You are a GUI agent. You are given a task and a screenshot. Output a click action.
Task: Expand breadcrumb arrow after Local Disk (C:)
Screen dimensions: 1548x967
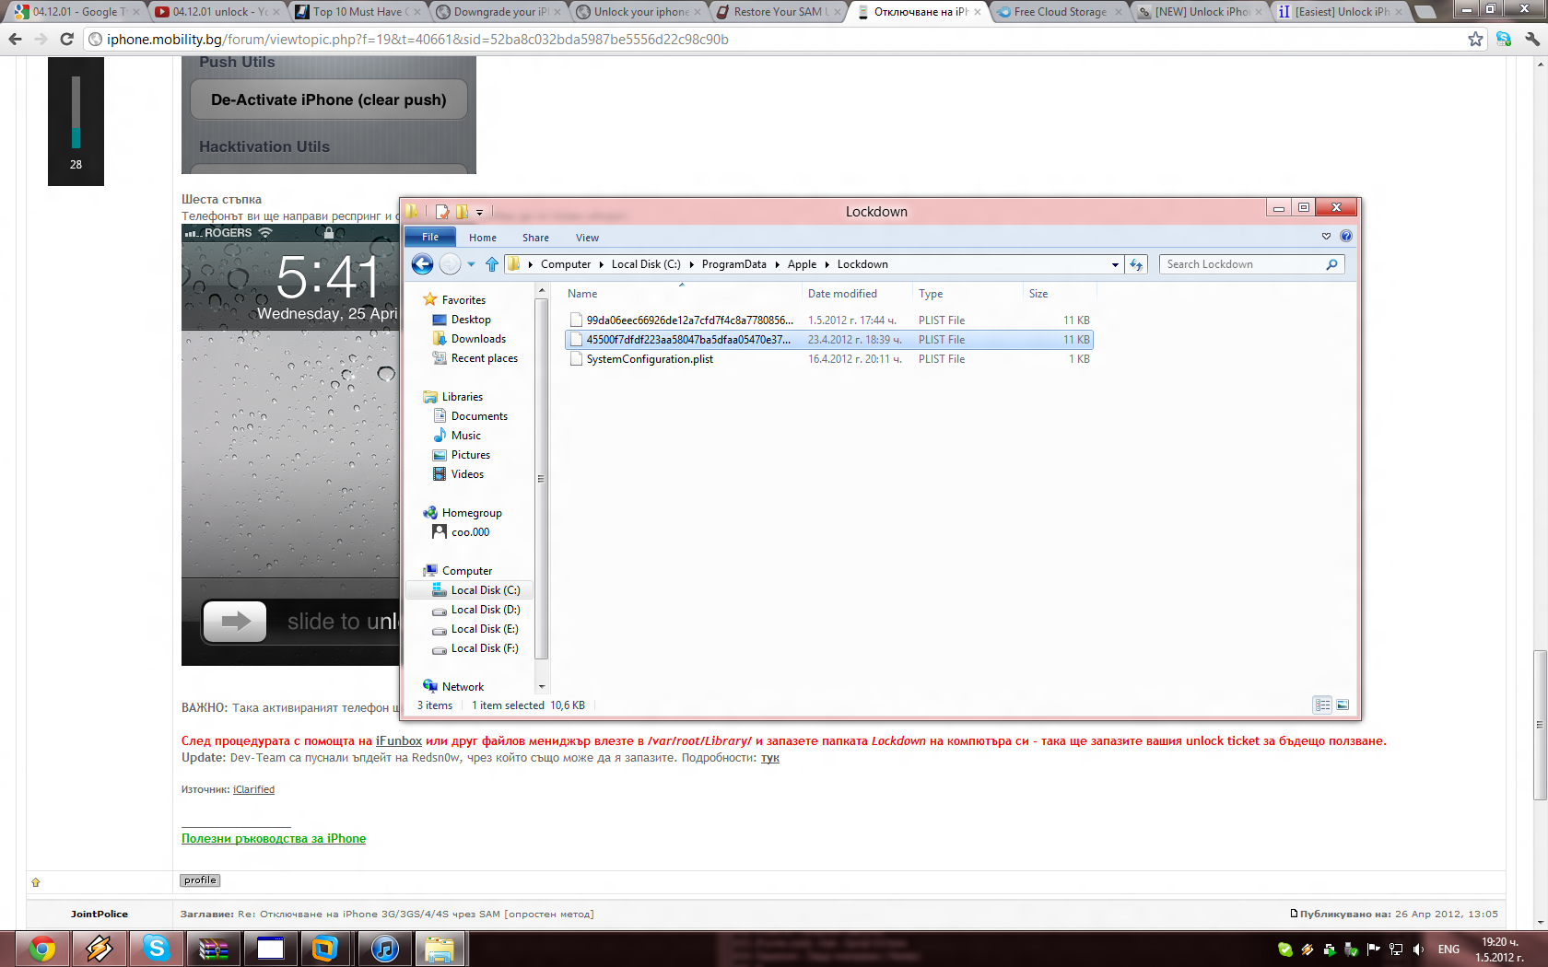(691, 264)
